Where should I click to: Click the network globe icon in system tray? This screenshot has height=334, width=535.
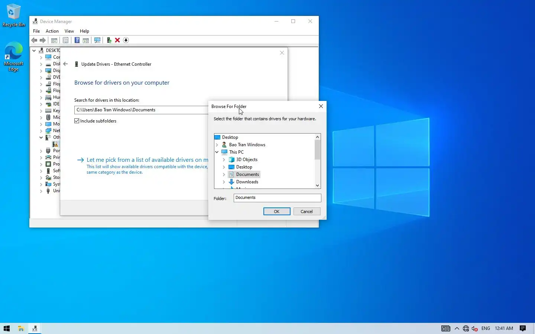[x=466, y=328]
